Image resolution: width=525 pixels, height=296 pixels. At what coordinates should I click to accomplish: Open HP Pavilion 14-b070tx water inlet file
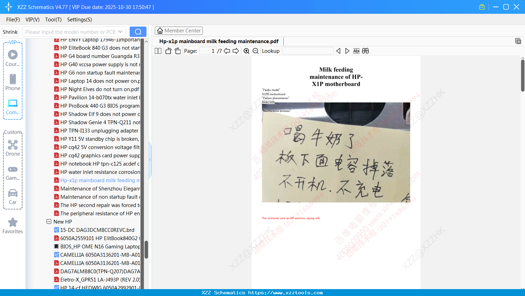tap(97, 98)
